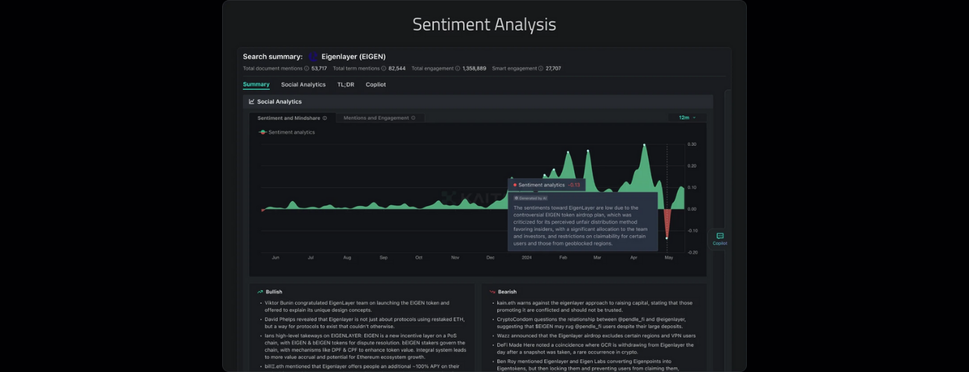969x372 pixels.
Task: Click the red negative sentiment dip on chart
Action: (x=667, y=223)
